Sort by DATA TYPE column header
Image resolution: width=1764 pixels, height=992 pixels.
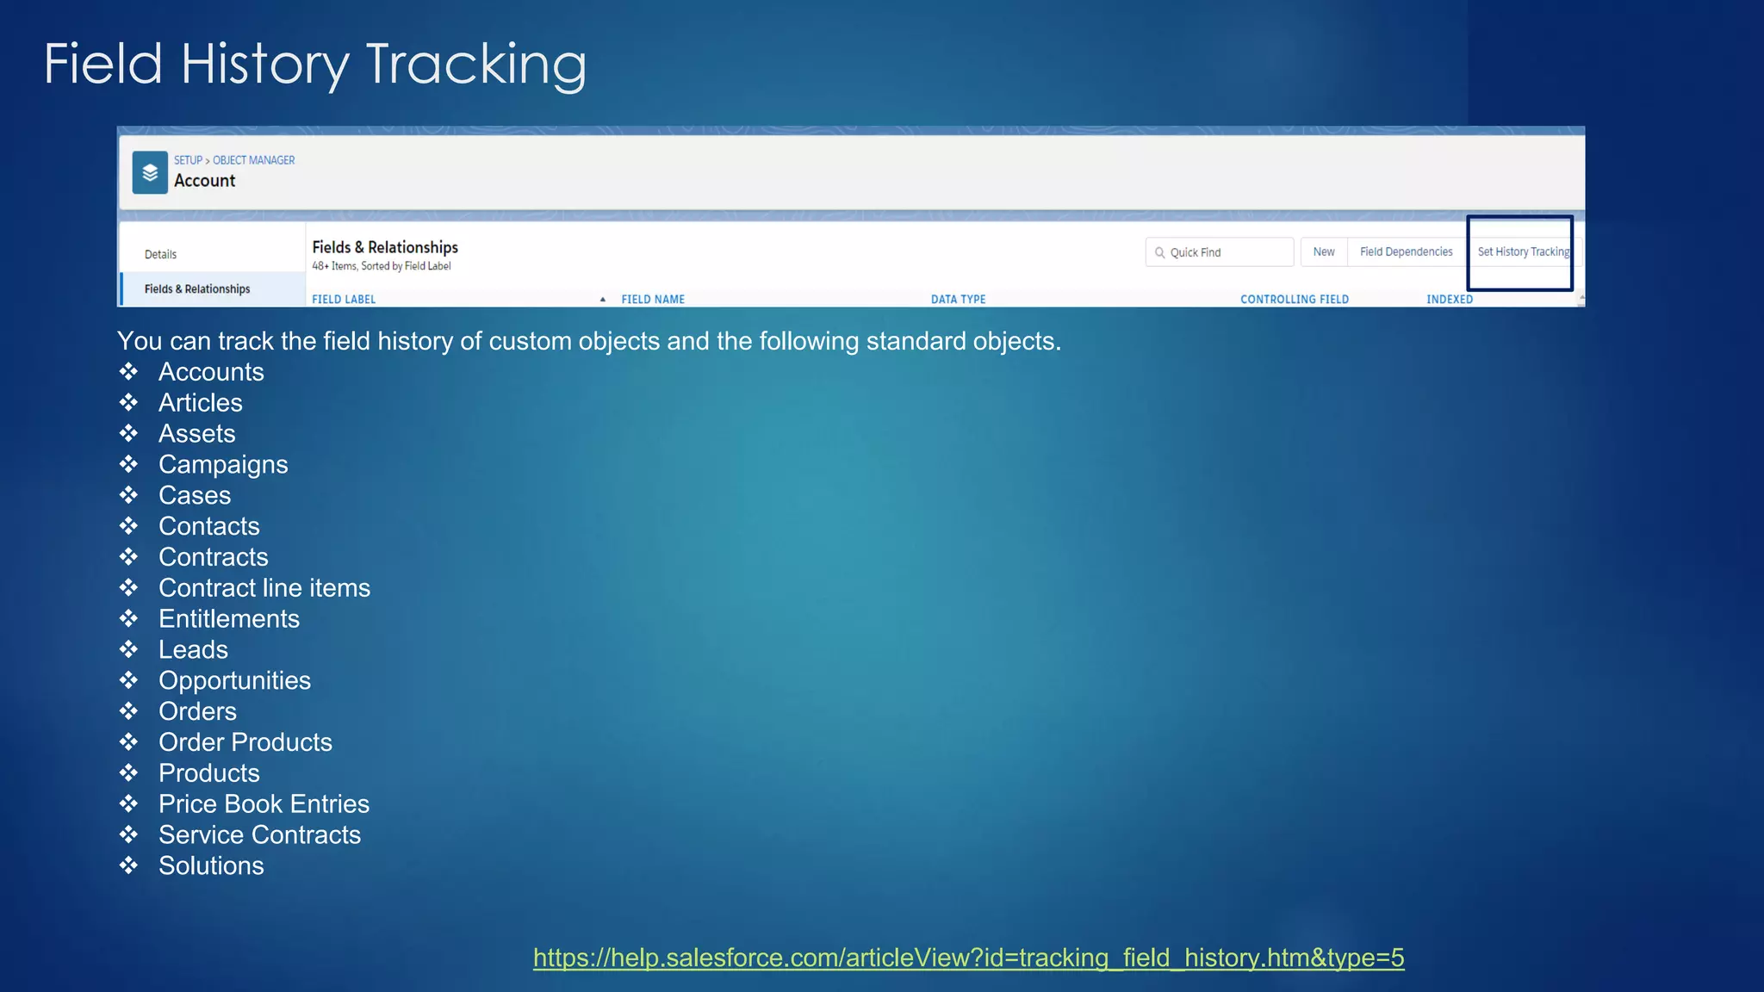tap(958, 300)
